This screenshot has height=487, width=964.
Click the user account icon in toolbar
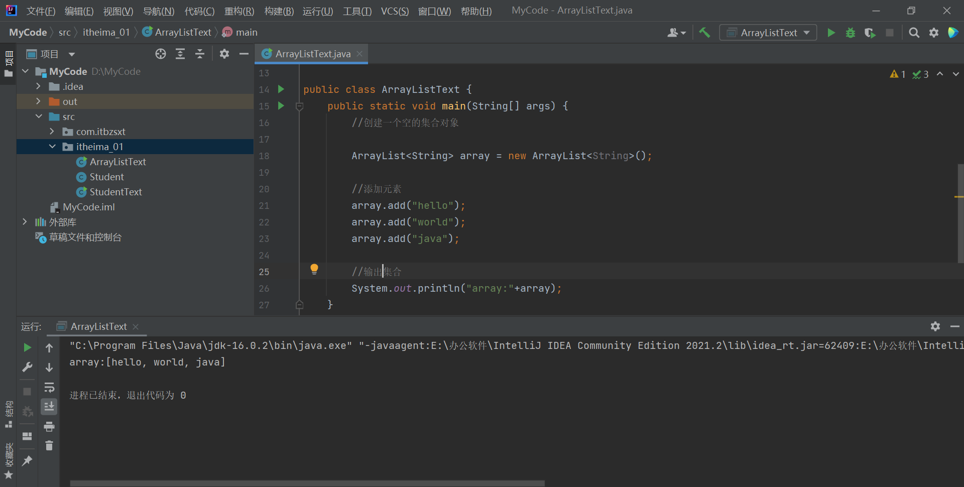click(676, 33)
